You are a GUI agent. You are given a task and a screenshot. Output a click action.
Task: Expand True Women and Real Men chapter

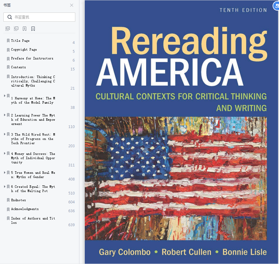5,172
